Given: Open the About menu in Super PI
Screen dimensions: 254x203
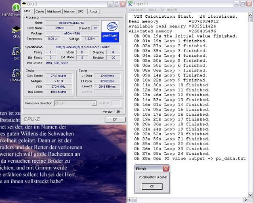Looking at the screenshot, I should click(x=156, y=10).
